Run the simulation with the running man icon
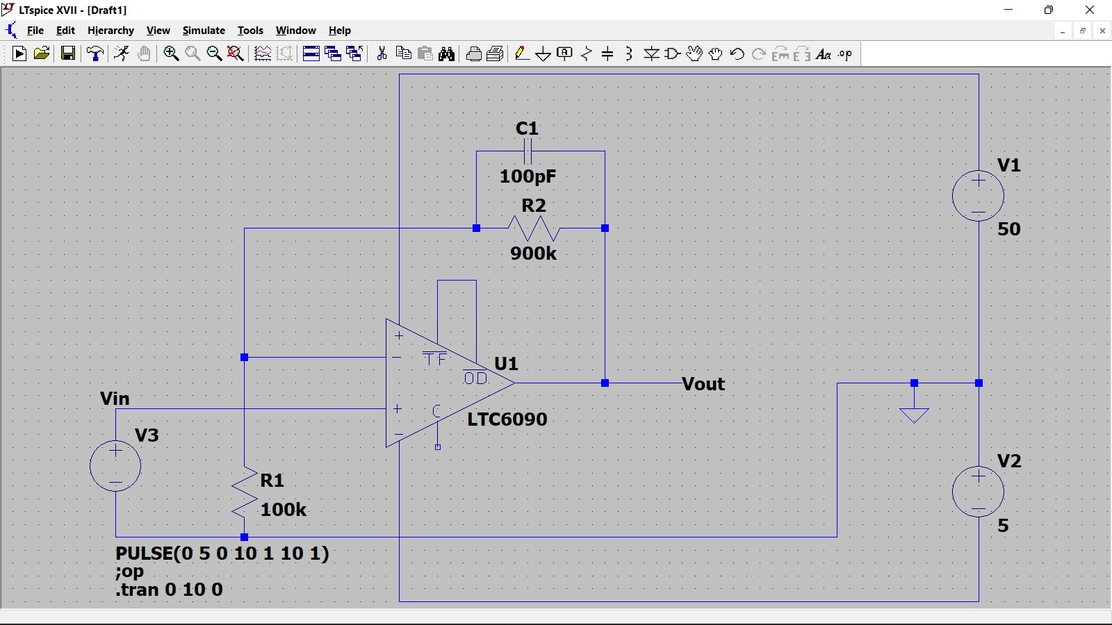 [122, 53]
